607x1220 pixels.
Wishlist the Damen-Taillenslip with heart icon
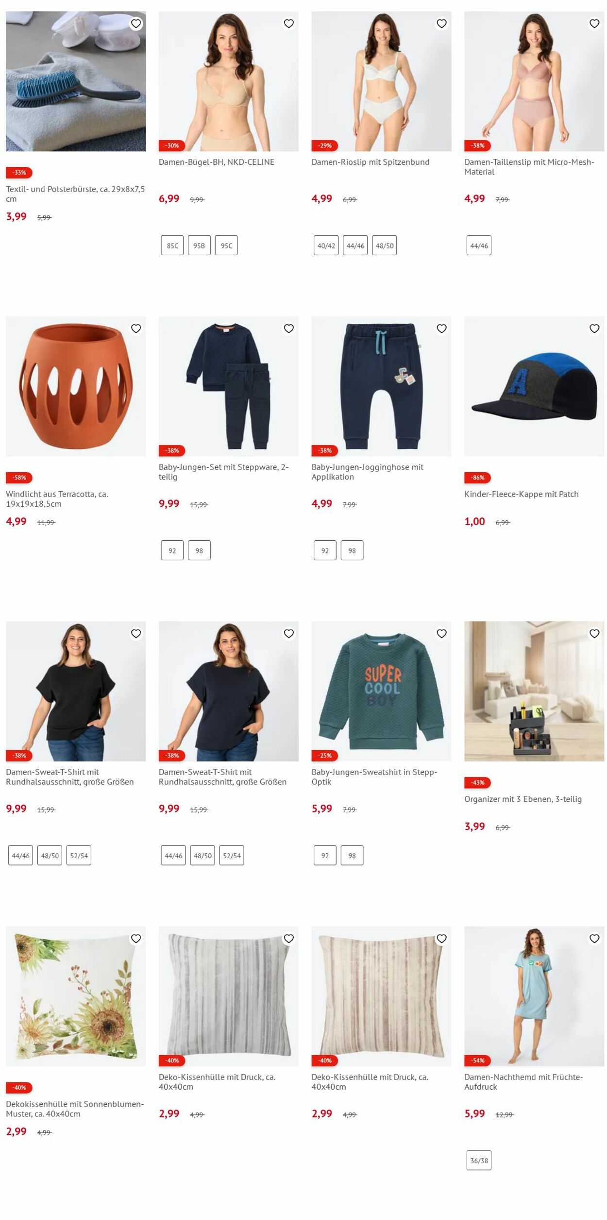click(594, 23)
